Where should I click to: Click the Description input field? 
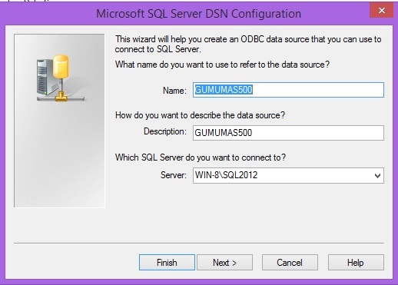click(288, 133)
